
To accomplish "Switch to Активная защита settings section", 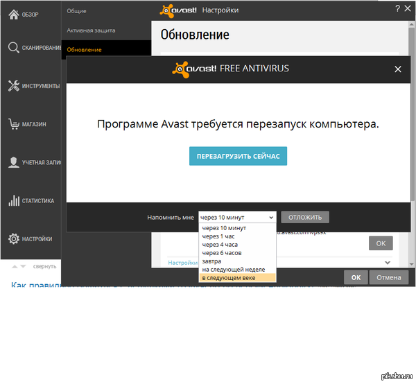I will click(x=91, y=30).
